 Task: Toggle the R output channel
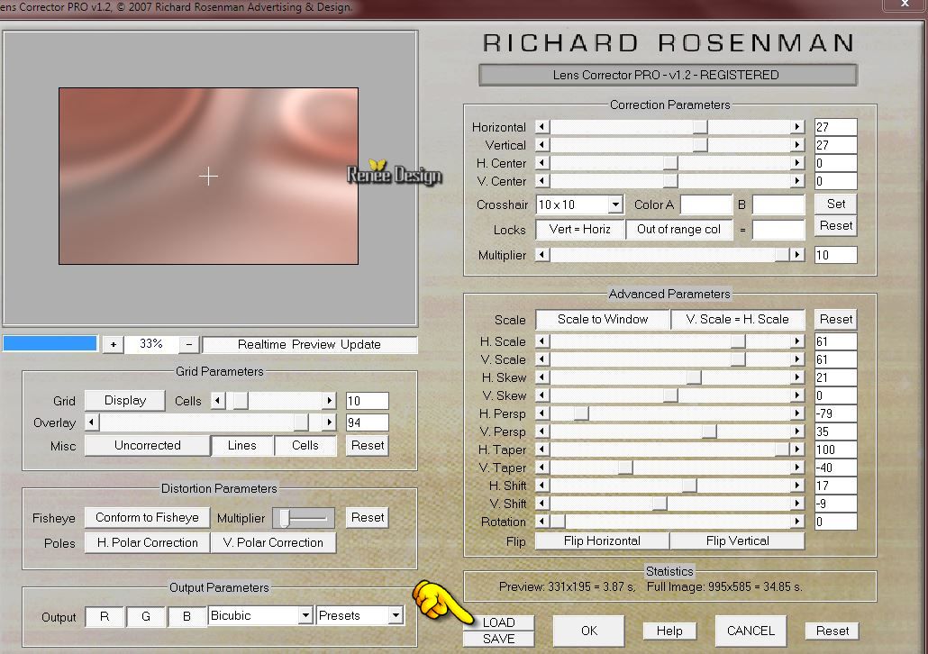(105, 617)
